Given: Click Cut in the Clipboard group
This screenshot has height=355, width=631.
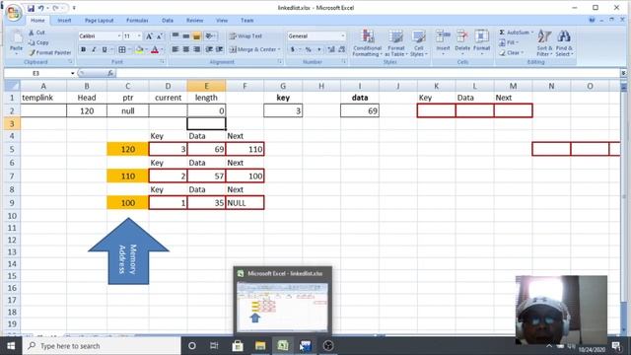Looking at the screenshot, I should [36, 33].
